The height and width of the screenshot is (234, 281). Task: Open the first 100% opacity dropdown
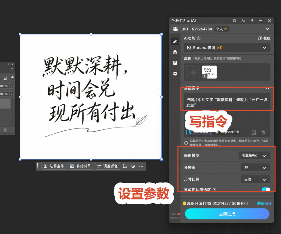[x=12, y=86]
